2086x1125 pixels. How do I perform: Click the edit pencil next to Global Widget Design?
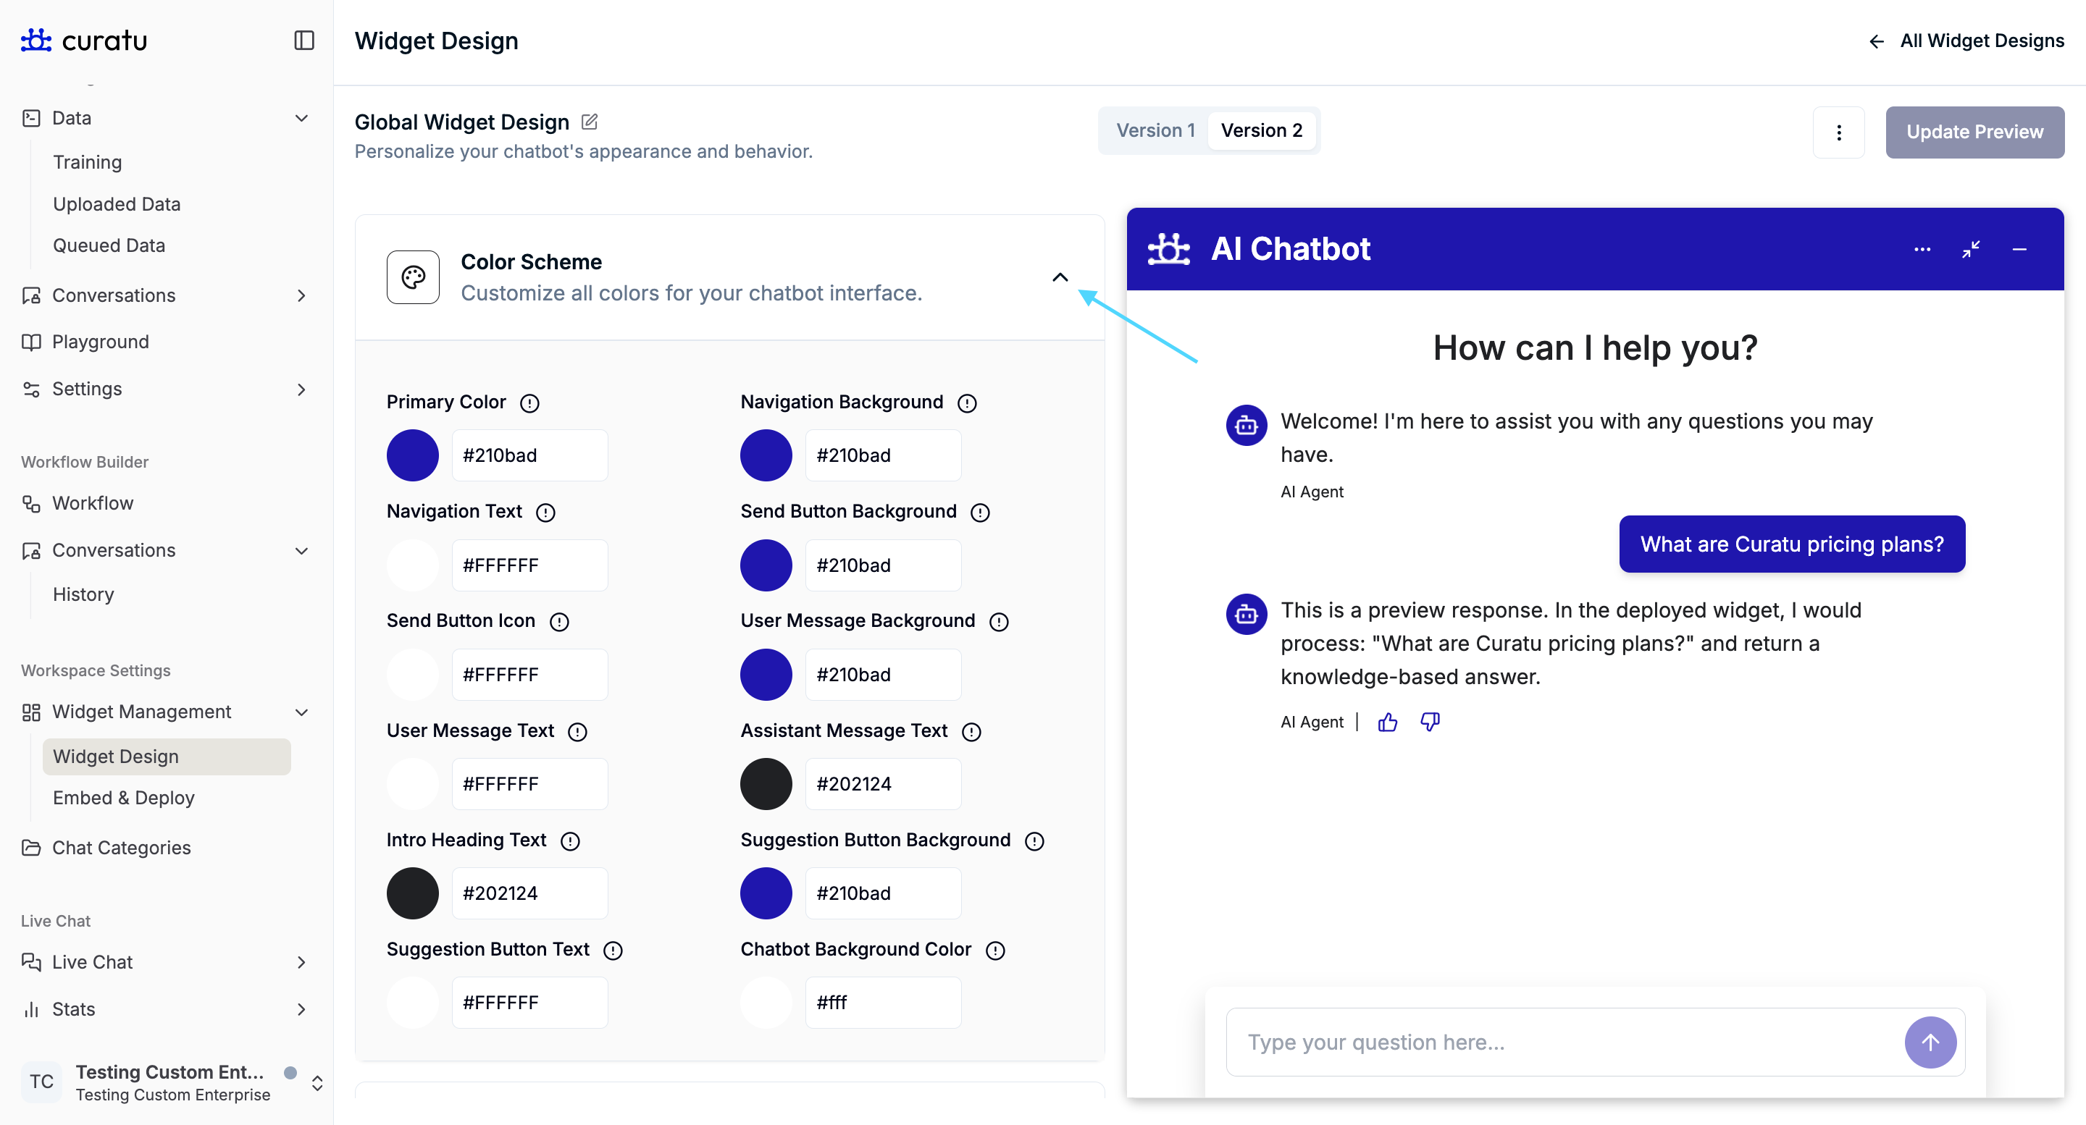[x=590, y=122]
